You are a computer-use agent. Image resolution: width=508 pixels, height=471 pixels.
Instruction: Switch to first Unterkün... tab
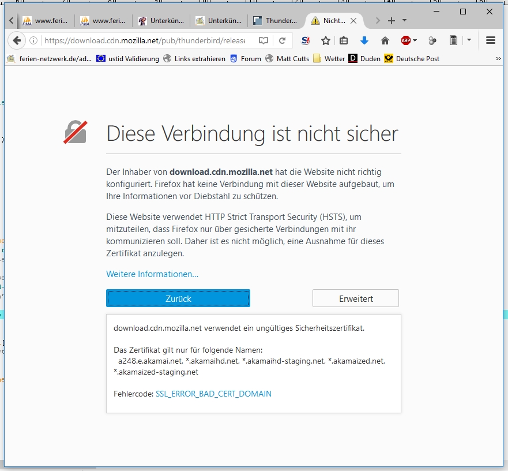coord(161,21)
